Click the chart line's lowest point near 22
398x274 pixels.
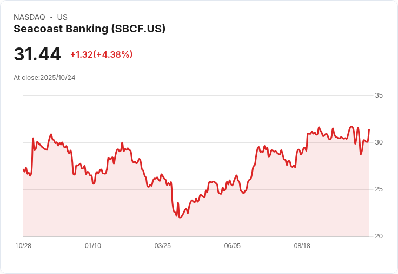180,217
